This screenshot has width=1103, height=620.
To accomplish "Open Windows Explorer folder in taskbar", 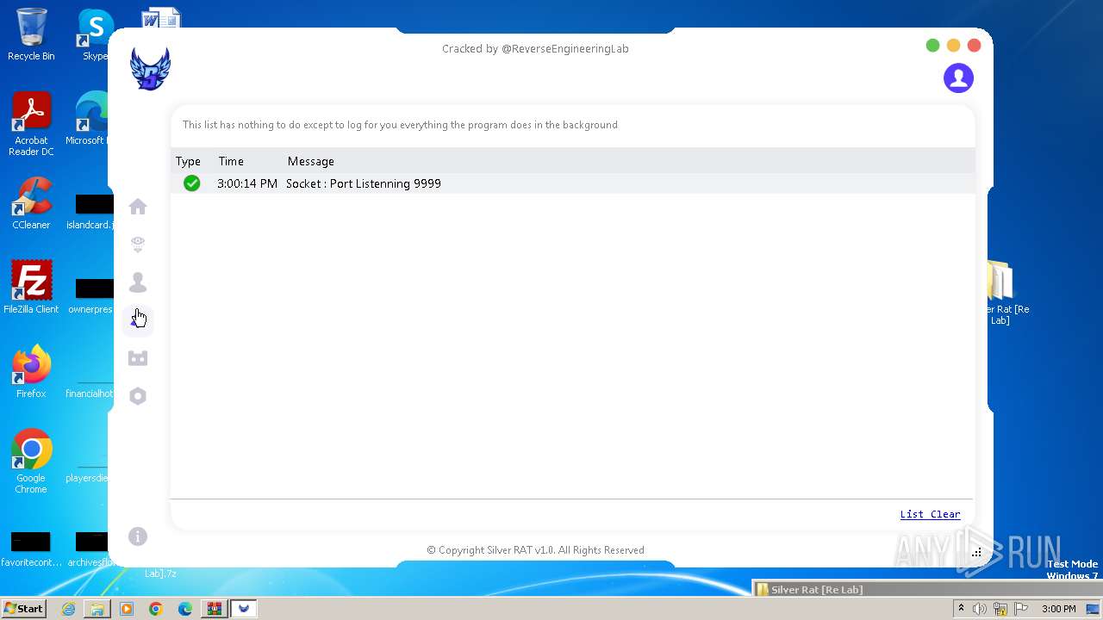I will (x=97, y=609).
